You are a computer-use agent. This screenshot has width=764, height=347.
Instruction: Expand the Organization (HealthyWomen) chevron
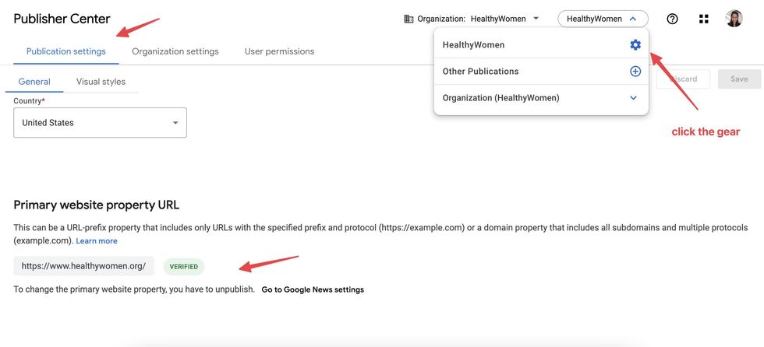[x=633, y=98]
